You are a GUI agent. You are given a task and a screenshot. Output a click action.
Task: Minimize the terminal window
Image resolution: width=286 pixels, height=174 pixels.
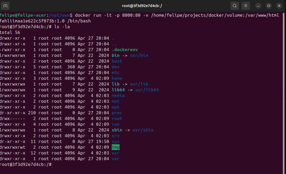258,6
